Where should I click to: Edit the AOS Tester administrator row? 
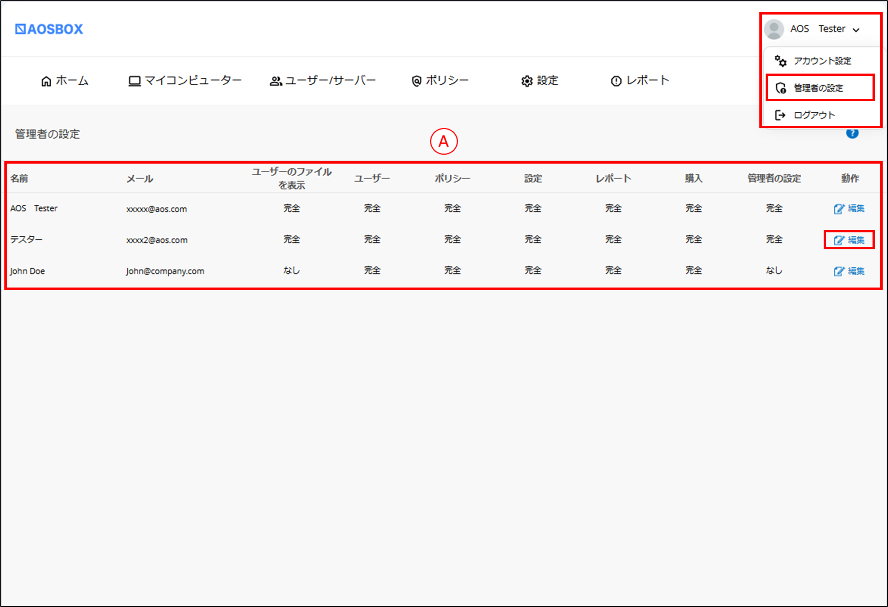coord(849,208)
